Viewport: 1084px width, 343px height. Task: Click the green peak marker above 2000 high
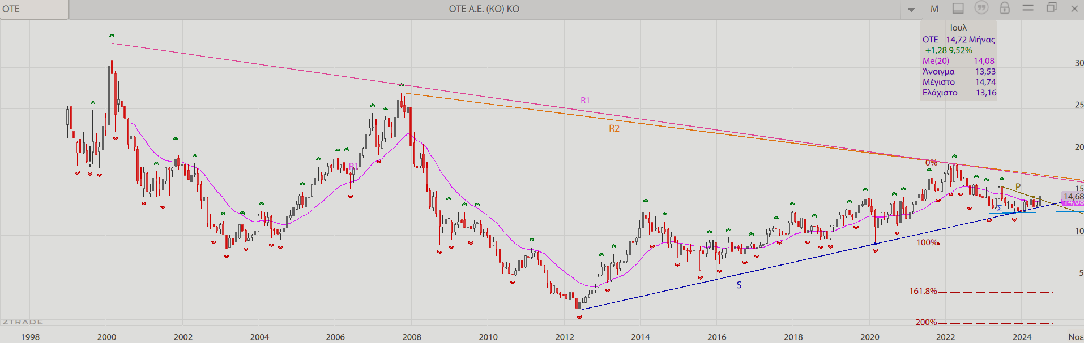coord(112,36)
